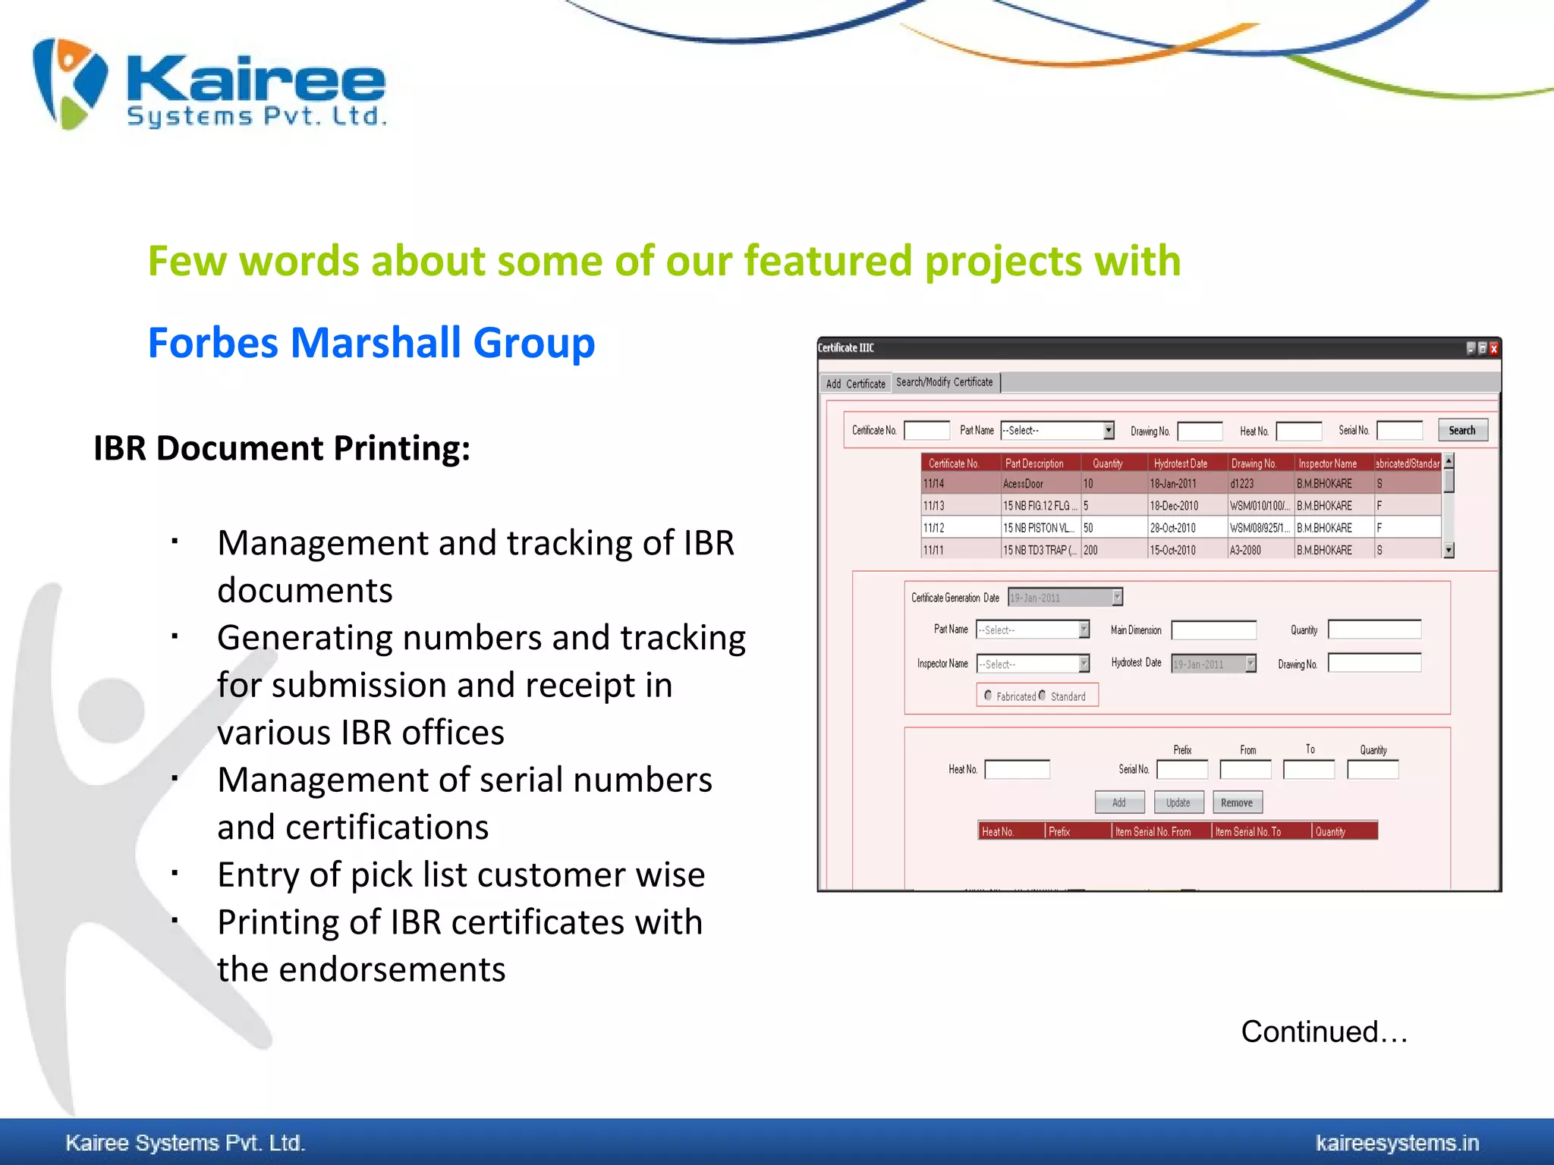Select certificate row 11/13
The image size is (1554, 1165).
[x=1181, y=505]
